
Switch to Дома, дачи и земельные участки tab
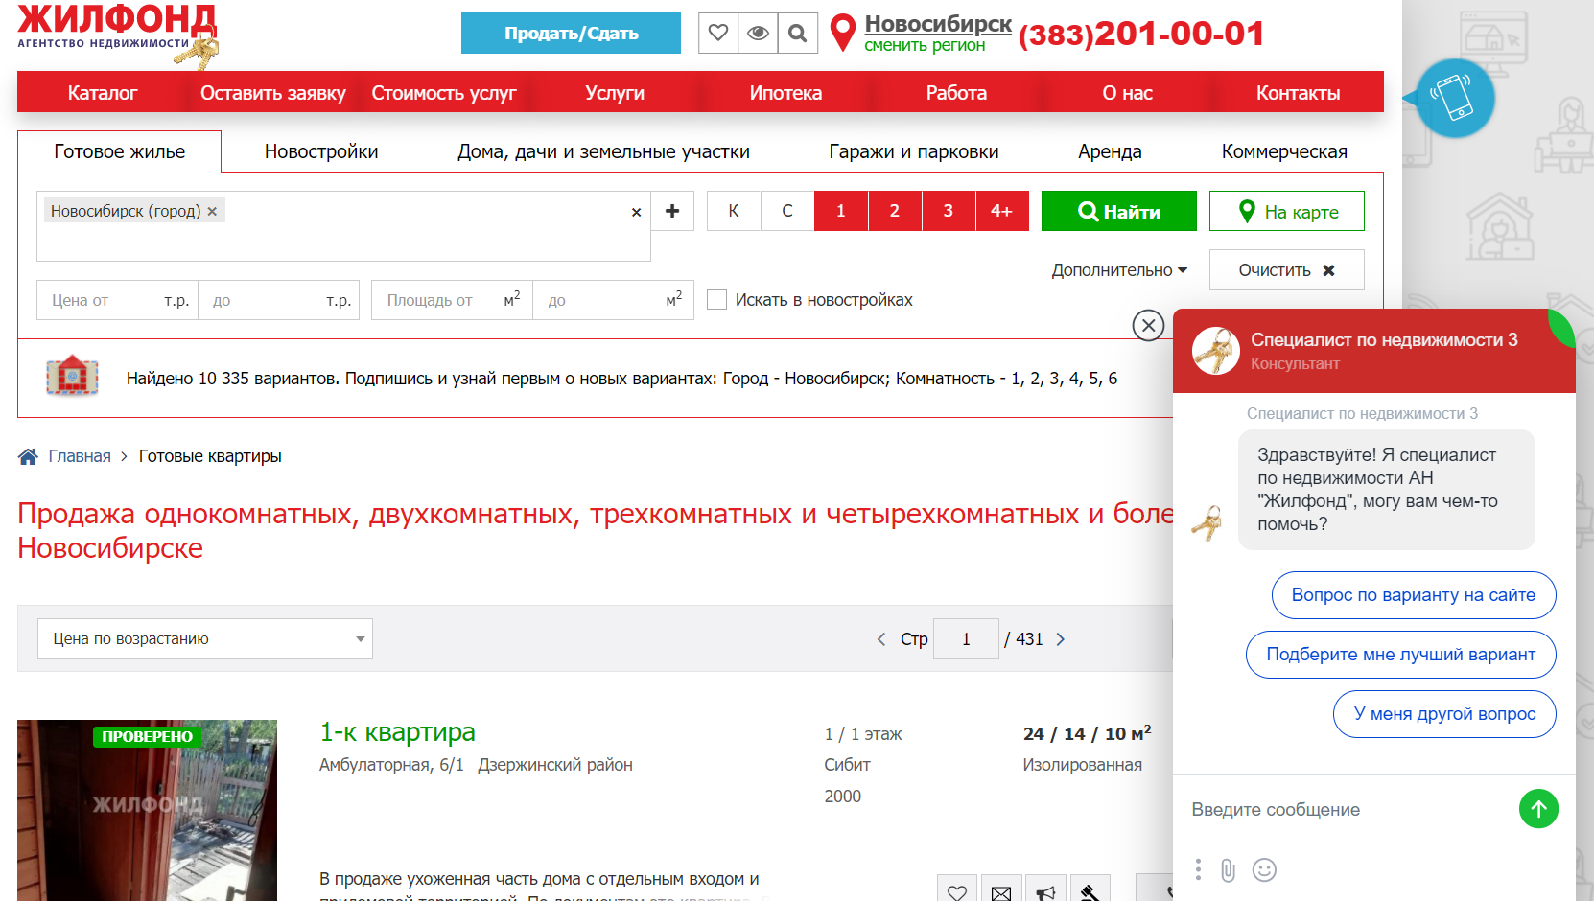(x=603, y=151)
